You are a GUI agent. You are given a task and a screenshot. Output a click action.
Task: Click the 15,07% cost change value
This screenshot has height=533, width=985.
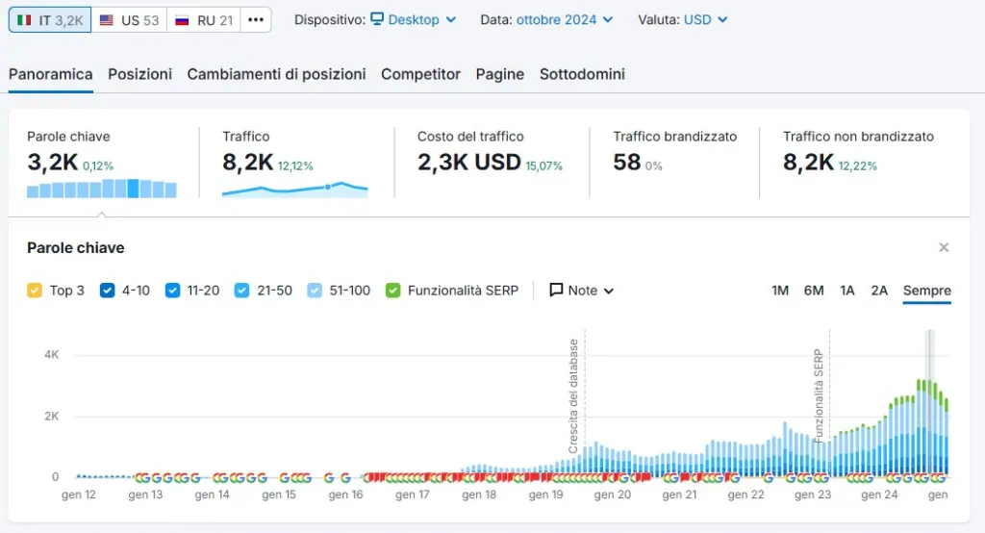click(544, 165)
